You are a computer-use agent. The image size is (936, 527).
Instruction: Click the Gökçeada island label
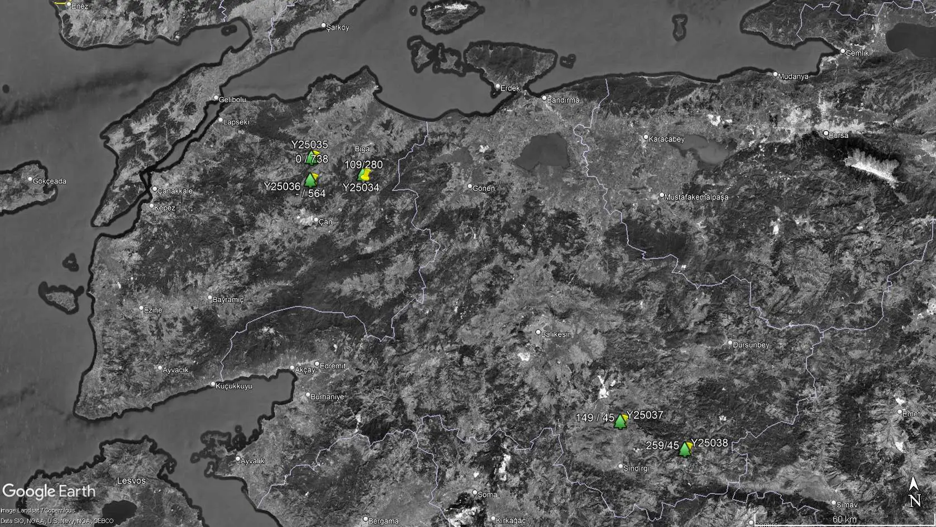(49, 181)
